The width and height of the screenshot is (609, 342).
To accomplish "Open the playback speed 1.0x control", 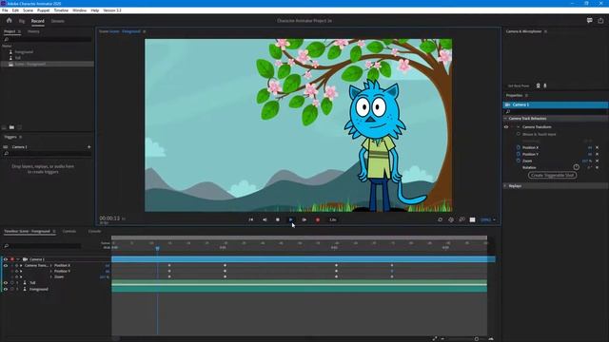I will click(x=333, y=219).
